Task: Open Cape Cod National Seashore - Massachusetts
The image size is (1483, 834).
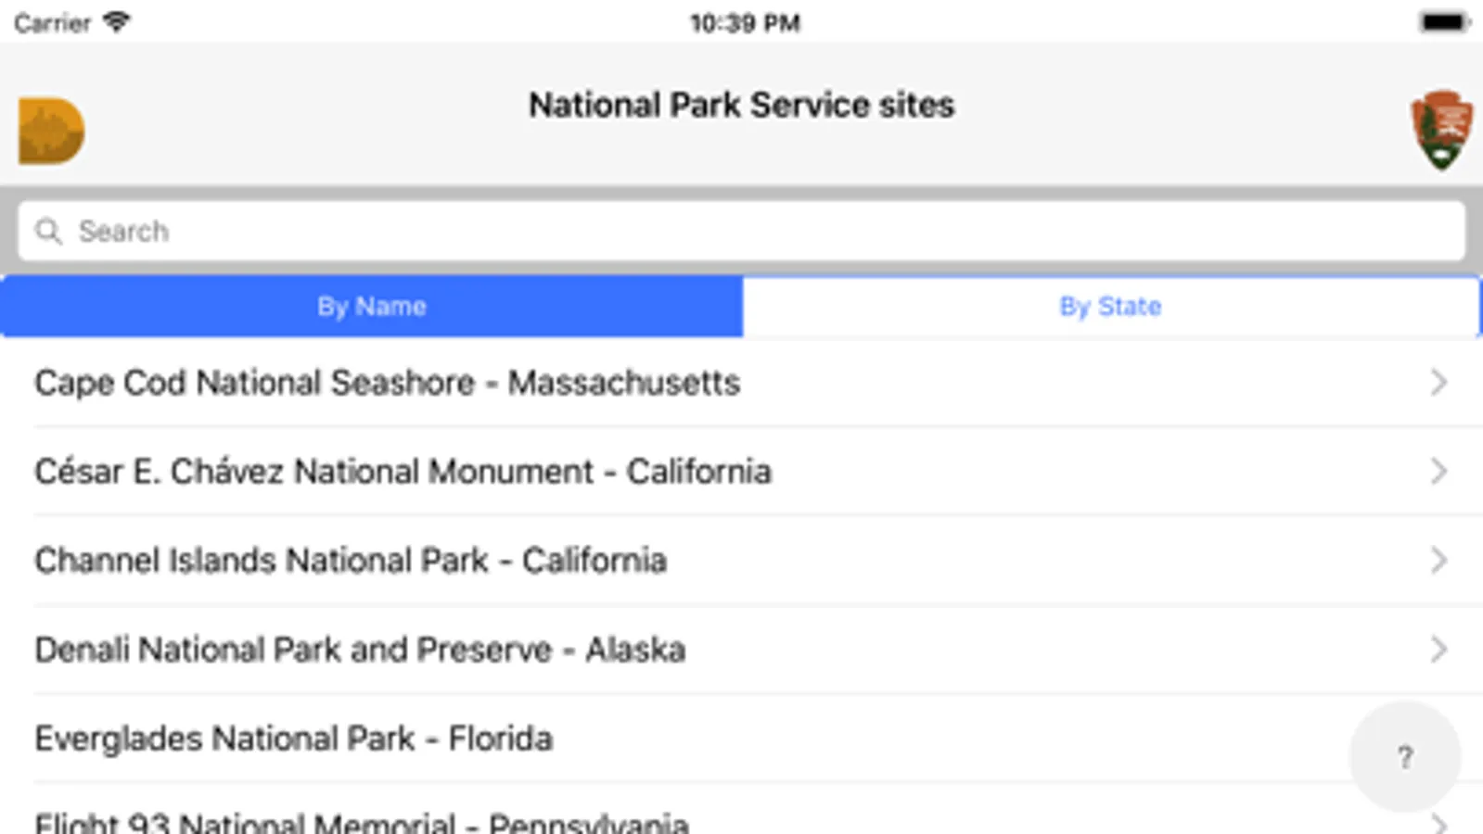Action: [x=387, y=383]
